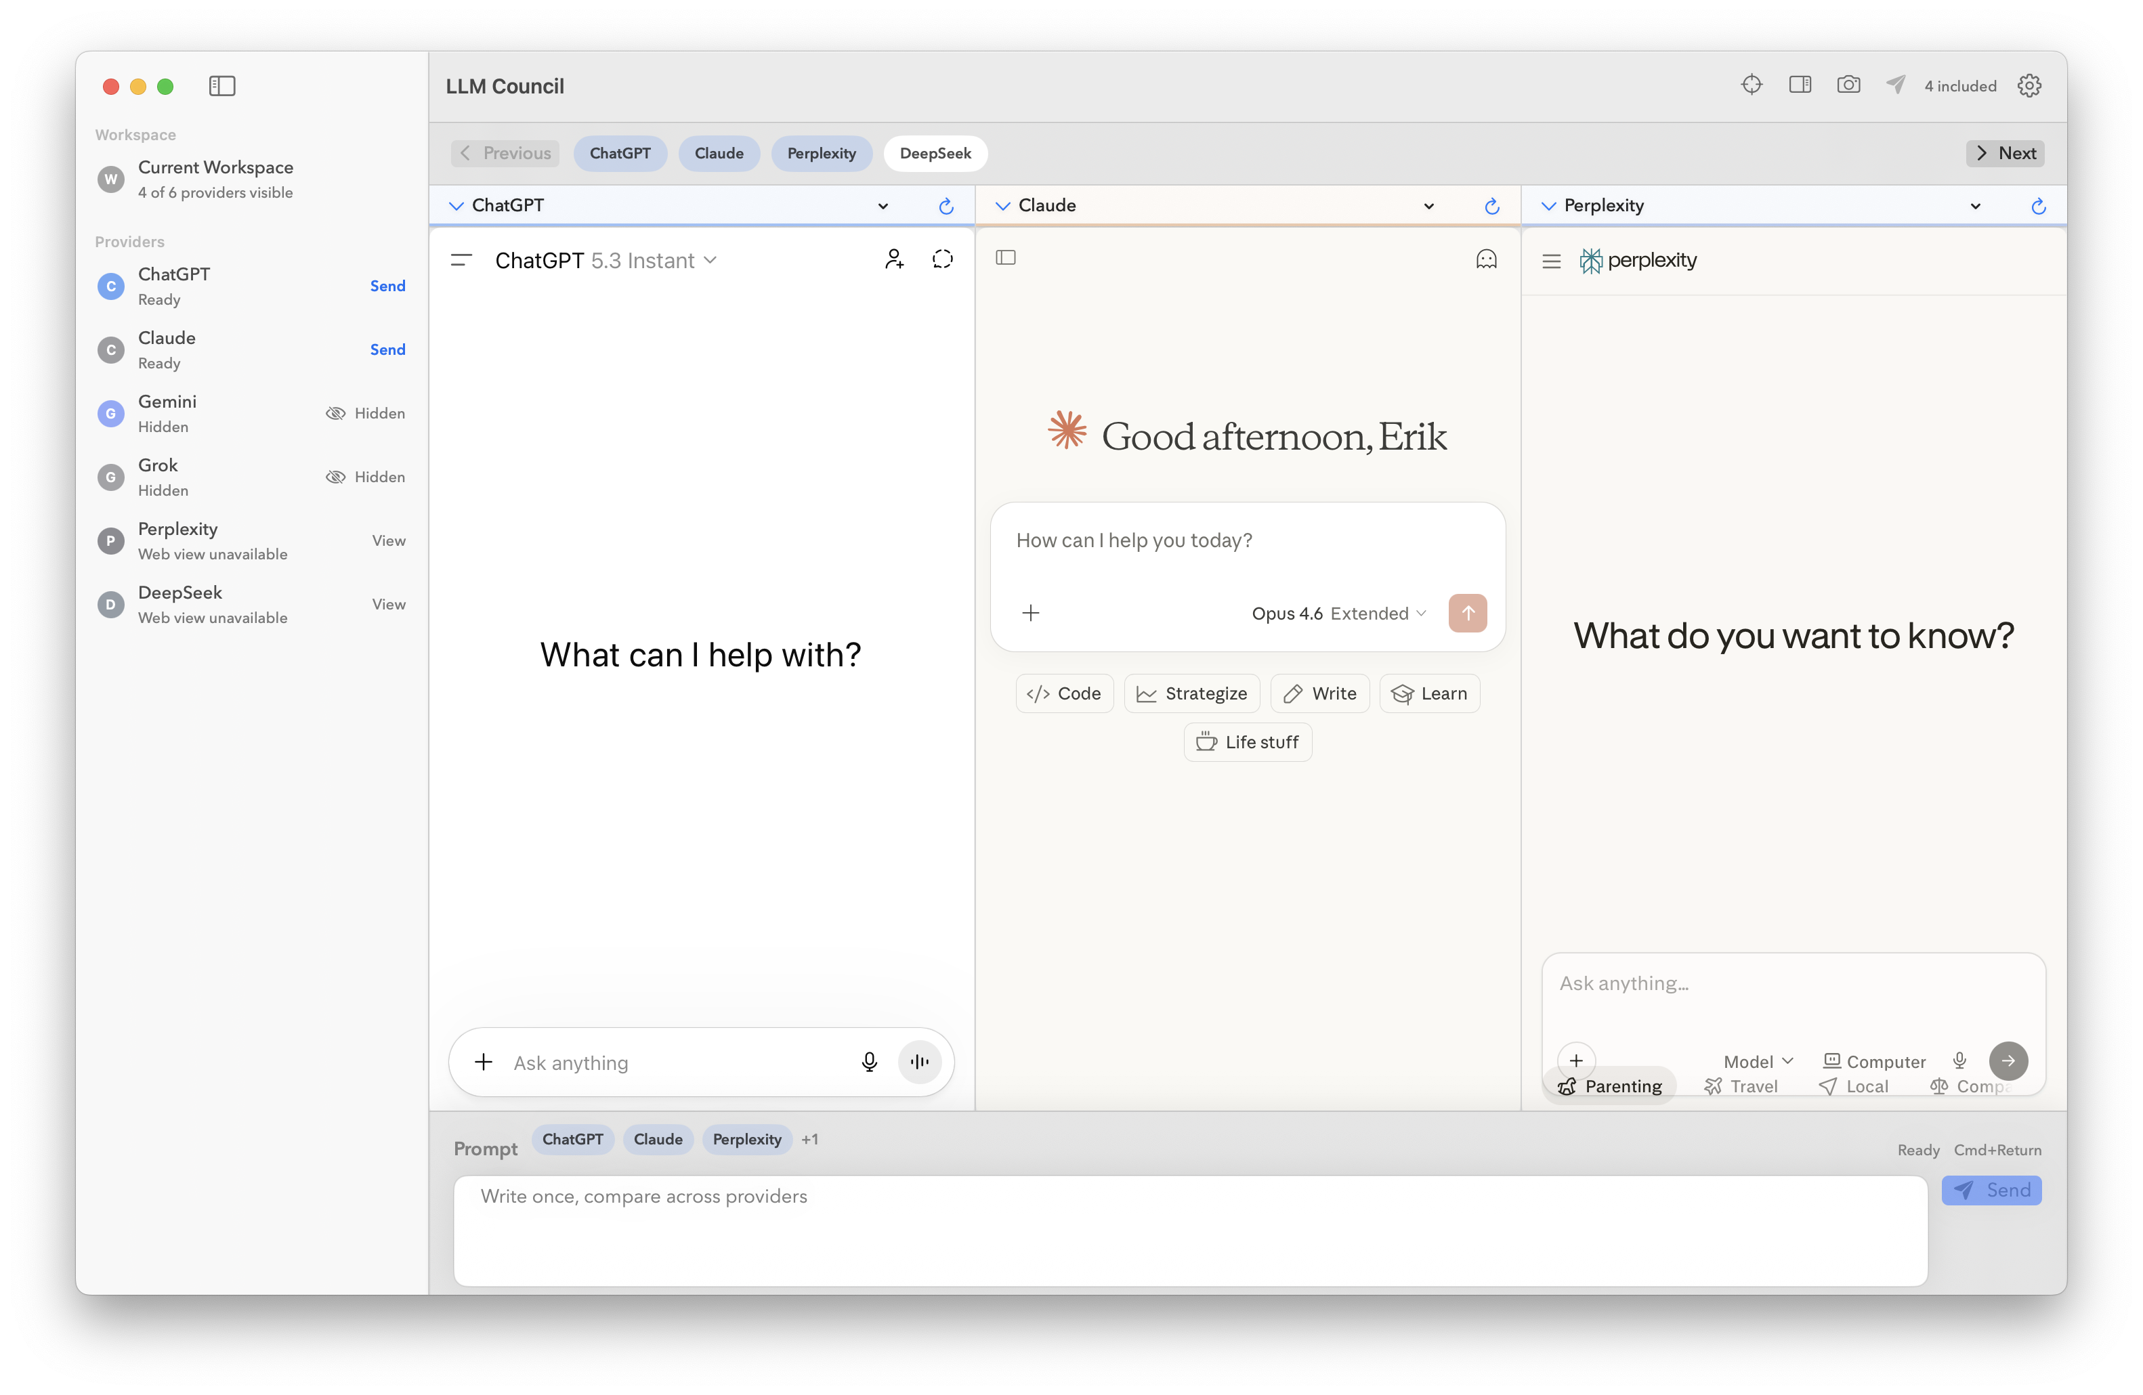Click the ghost incognito icon in Claude
The image size is (2143, 1395).
[1486, 259]
